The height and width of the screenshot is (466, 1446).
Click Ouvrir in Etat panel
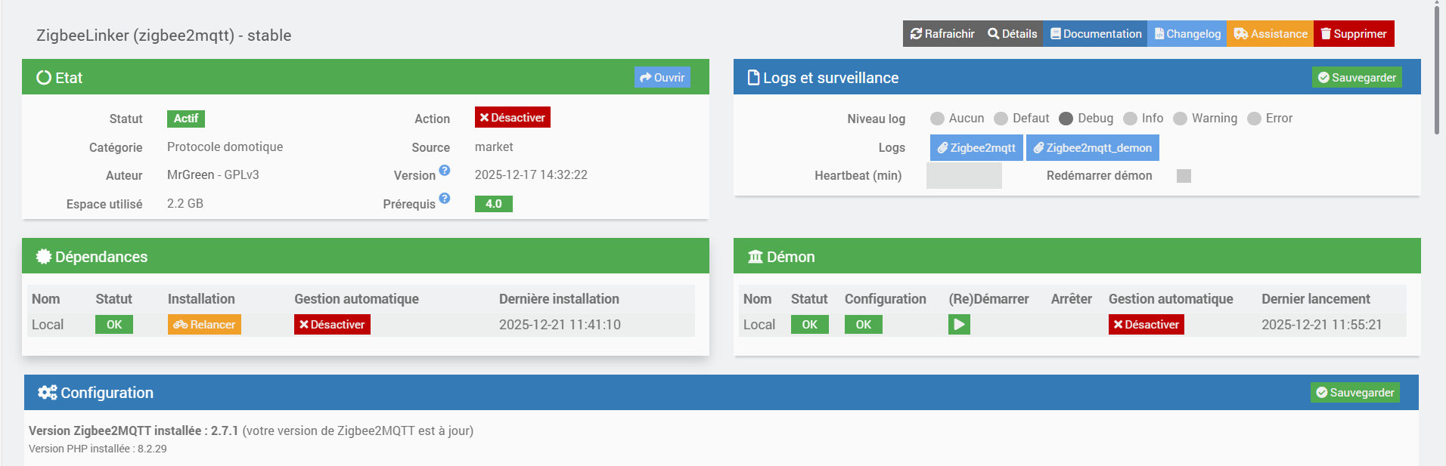[662, 77]
